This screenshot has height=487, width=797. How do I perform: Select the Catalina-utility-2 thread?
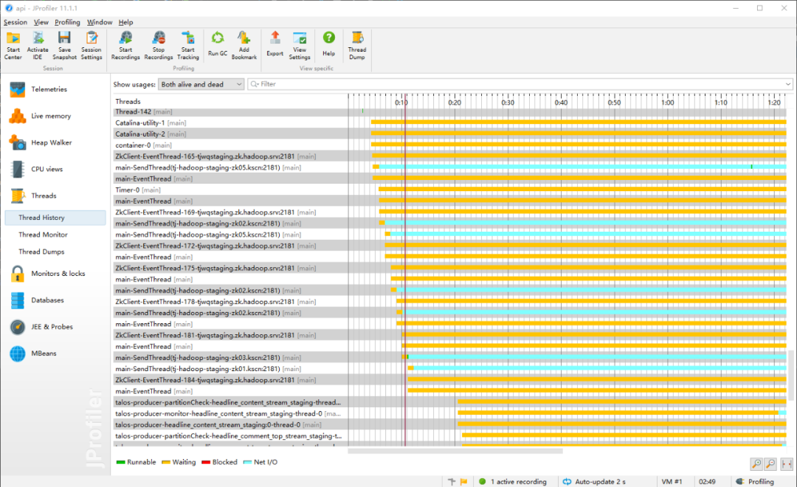[450, 134]
